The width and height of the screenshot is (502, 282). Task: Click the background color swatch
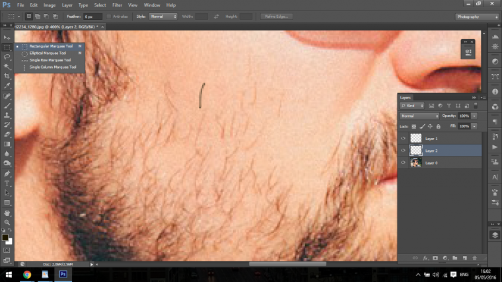10,242
